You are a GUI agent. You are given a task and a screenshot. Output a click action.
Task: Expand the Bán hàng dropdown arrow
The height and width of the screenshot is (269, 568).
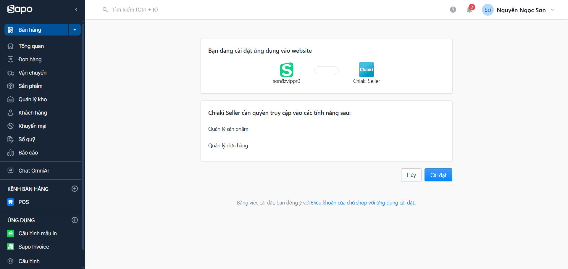(x=75, y=30)
